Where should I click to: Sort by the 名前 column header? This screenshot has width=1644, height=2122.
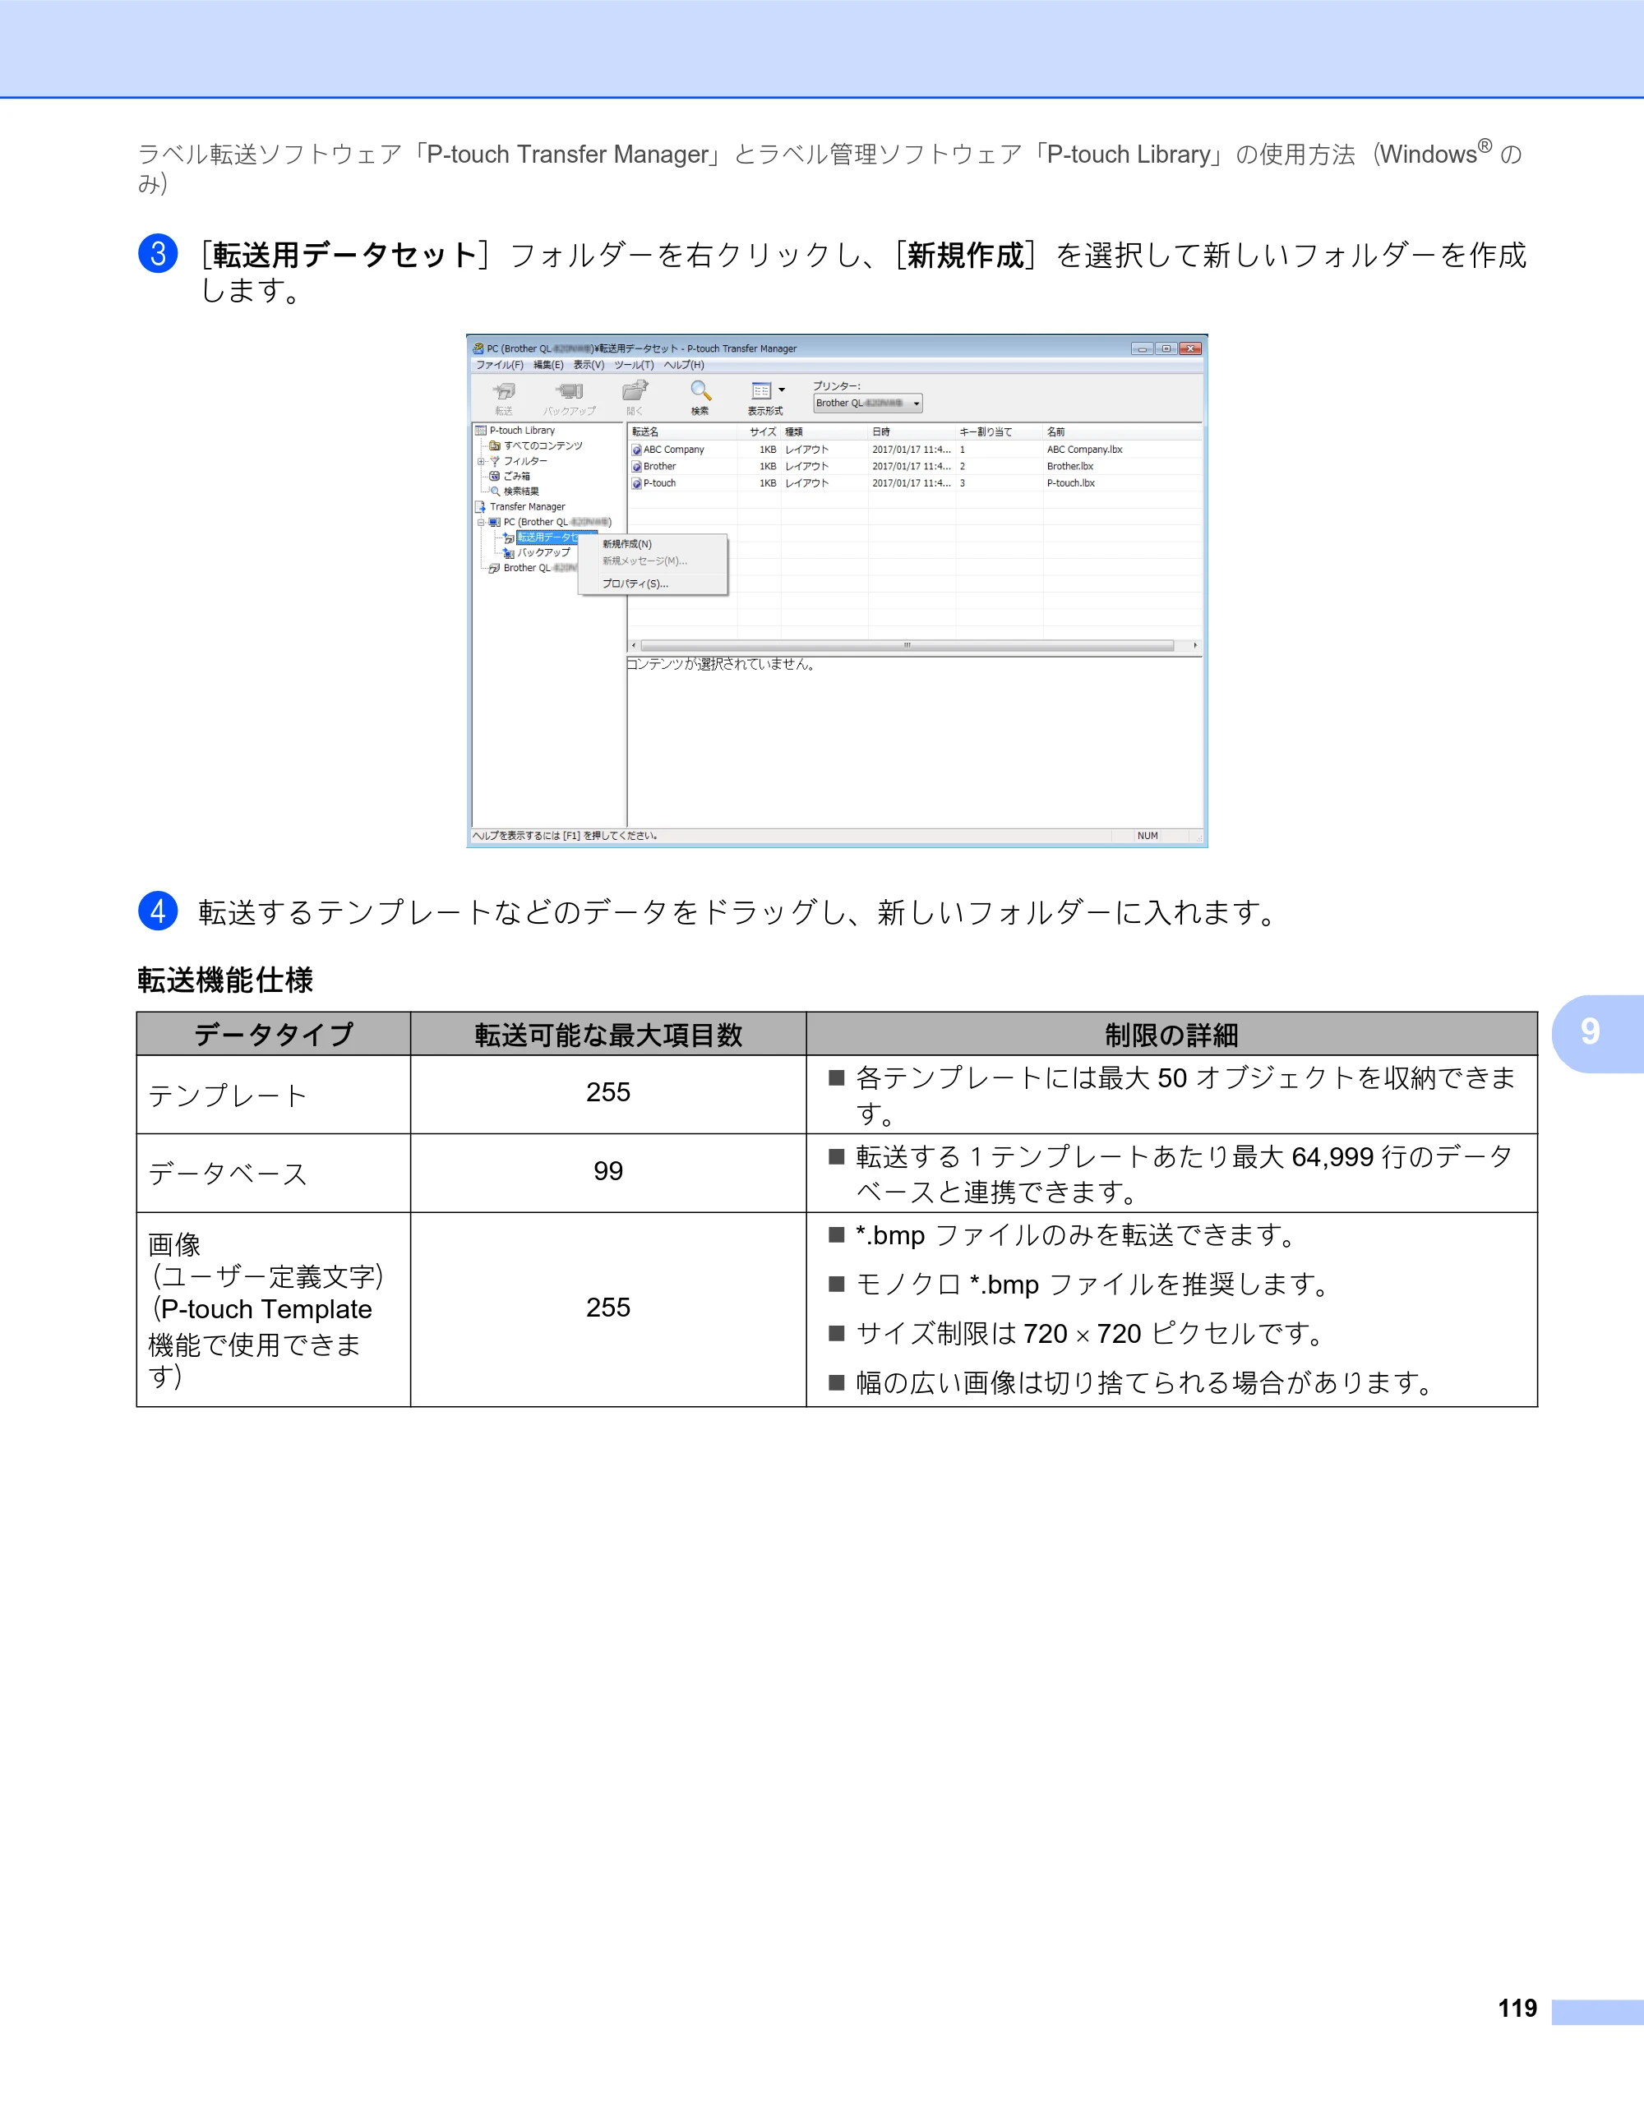pyautogui.click(x=1122, y=432)
